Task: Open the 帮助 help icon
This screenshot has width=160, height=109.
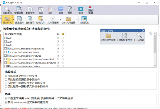Action: point(70,10)
